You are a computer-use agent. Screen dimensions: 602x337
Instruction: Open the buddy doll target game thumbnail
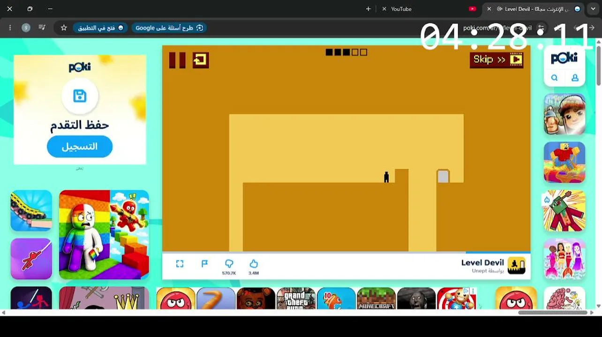click(x=456, y=299)
